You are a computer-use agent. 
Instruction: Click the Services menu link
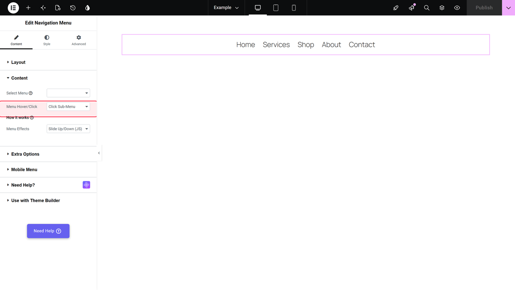(x=276, y=45)
